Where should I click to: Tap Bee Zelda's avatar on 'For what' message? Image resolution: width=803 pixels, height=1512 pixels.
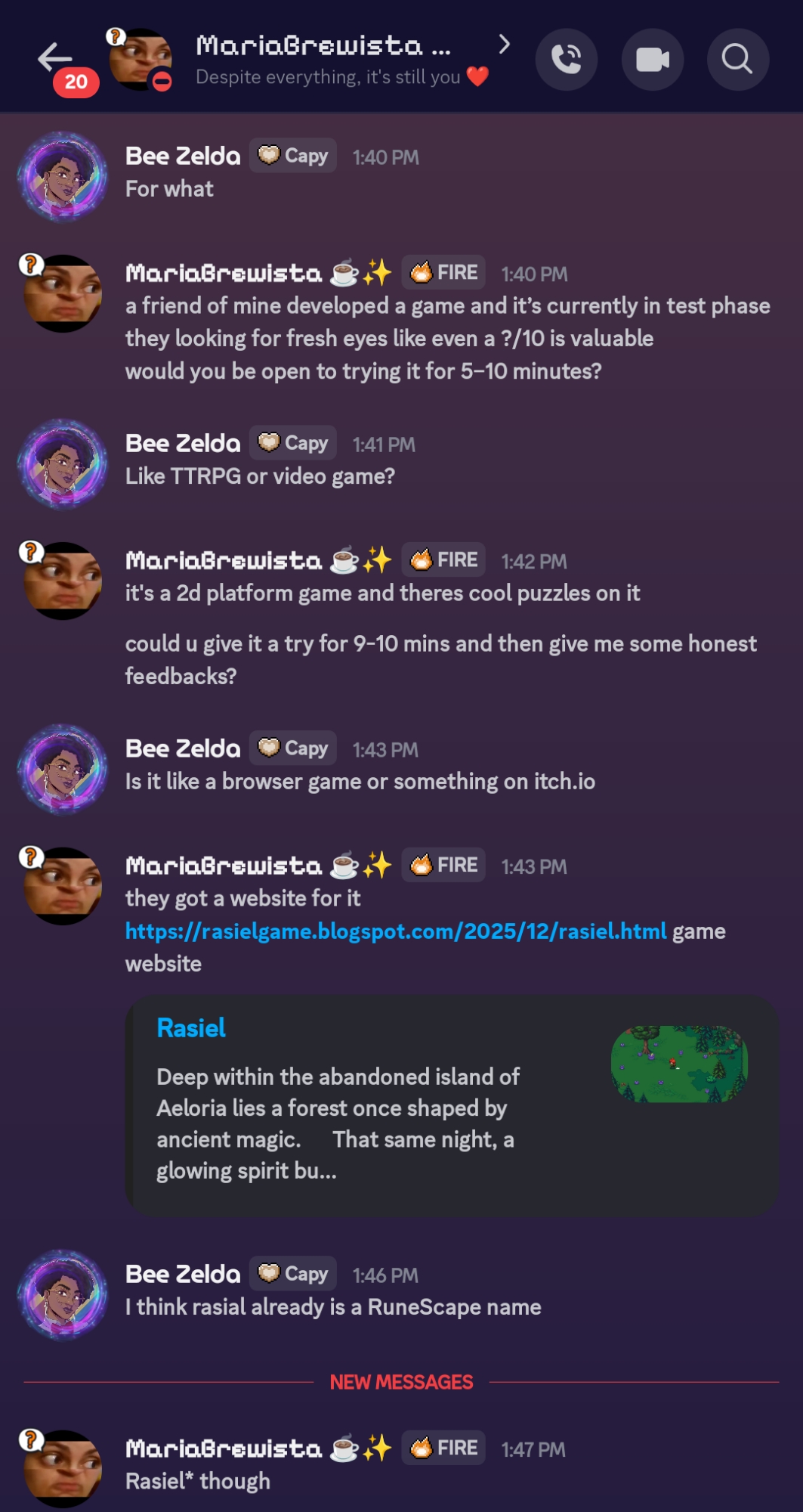click(63, 176)
